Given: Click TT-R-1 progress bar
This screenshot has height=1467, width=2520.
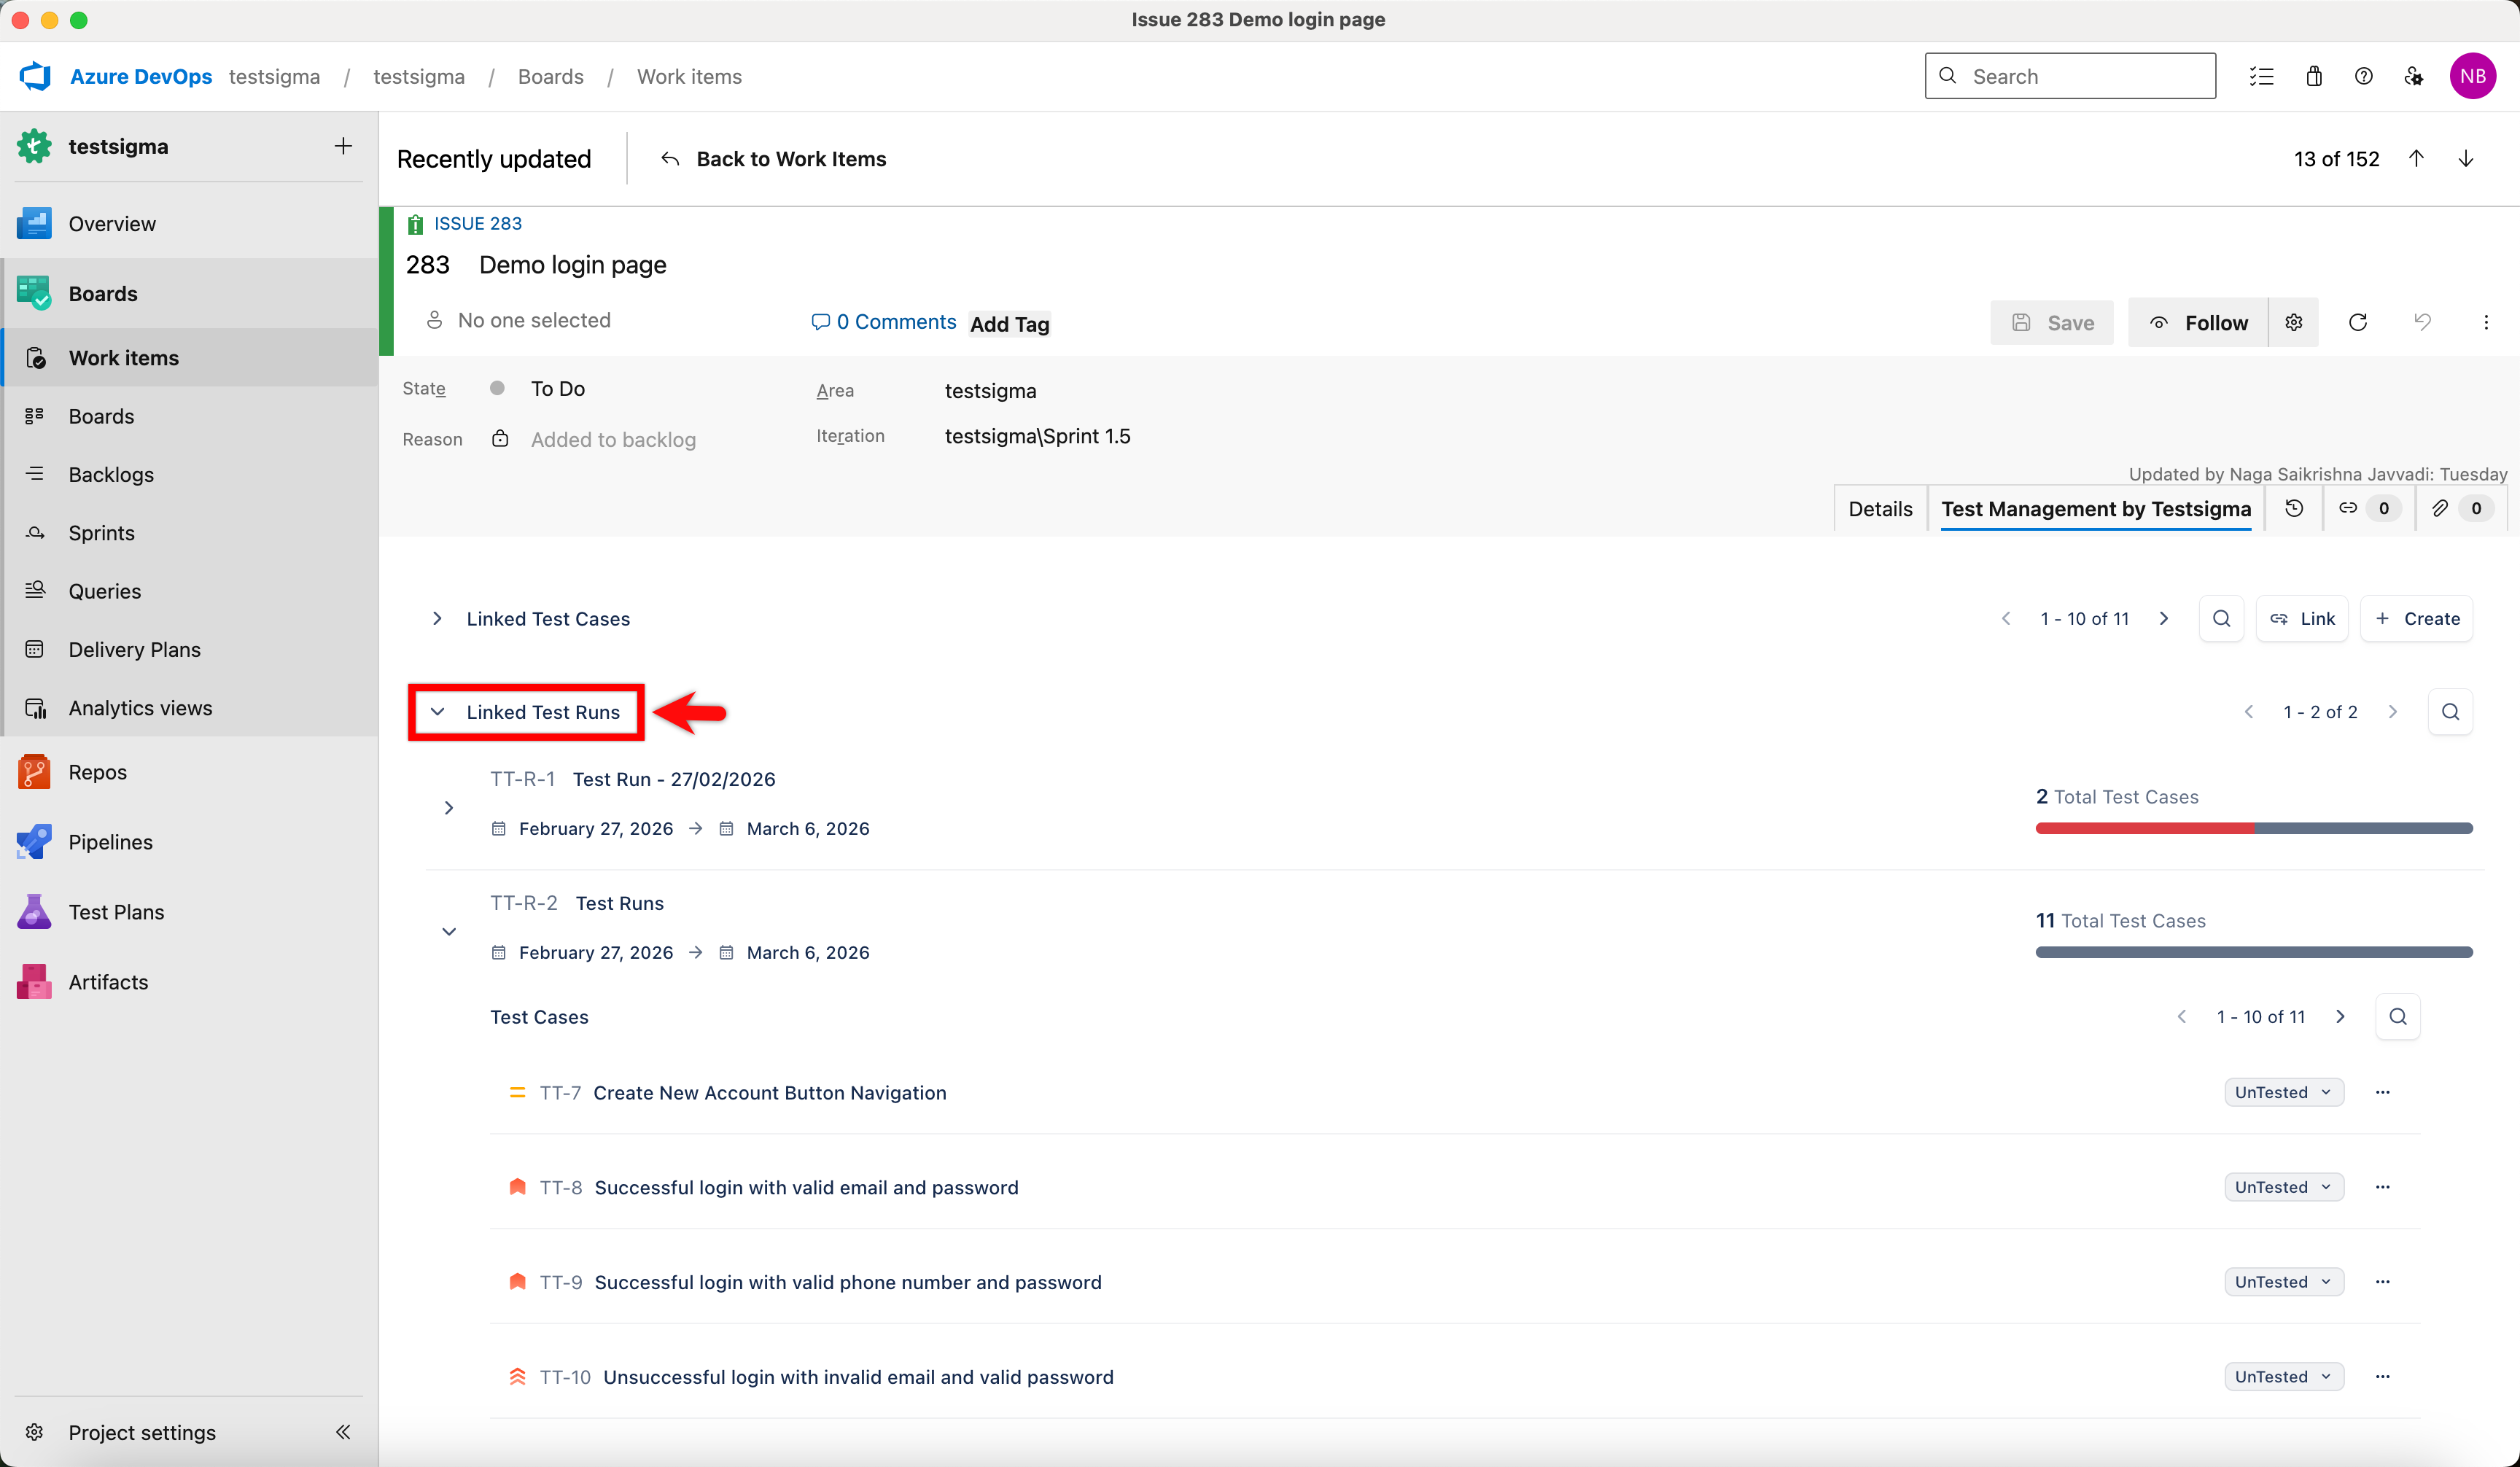Looking at the screenshot, I should (2254, 828).
